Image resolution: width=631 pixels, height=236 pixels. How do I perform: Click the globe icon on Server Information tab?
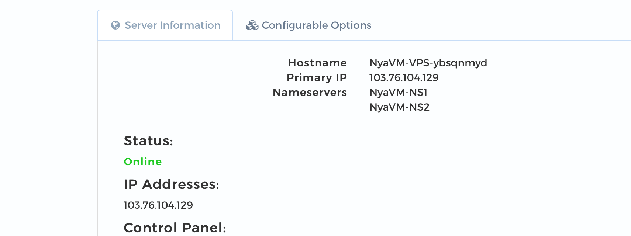click(115, 25)
